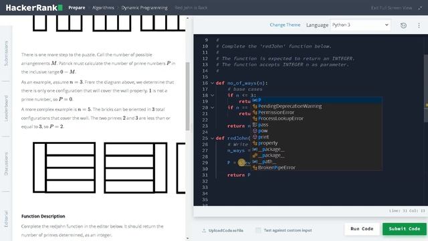This screenshot has height=241, width=428.
Task: Pick the print function suggestion
Action: pyautogui.click(x=316, y=137)
